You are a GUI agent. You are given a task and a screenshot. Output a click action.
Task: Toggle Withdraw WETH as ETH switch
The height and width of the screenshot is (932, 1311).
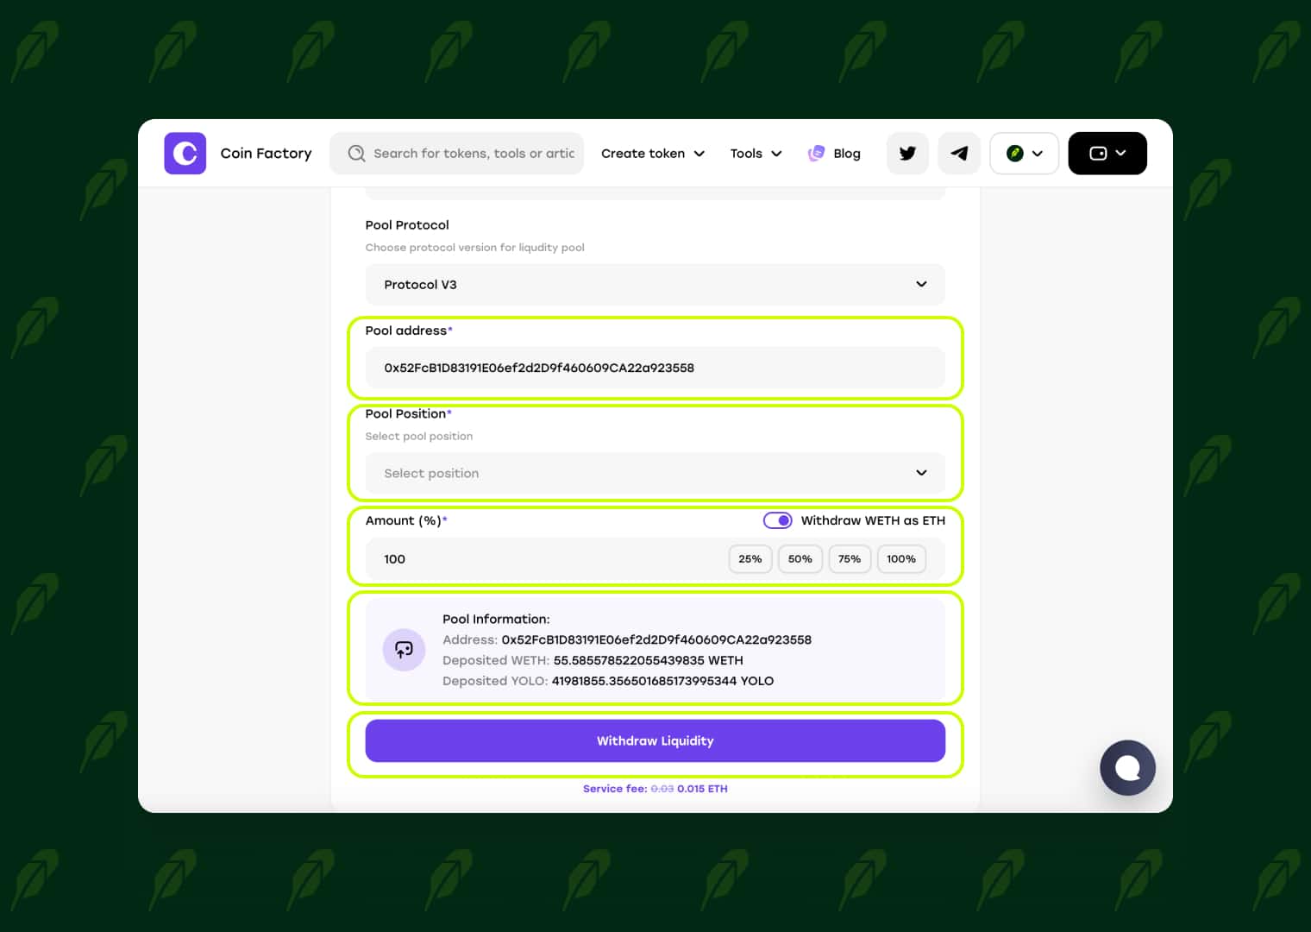tap(778, 520)
